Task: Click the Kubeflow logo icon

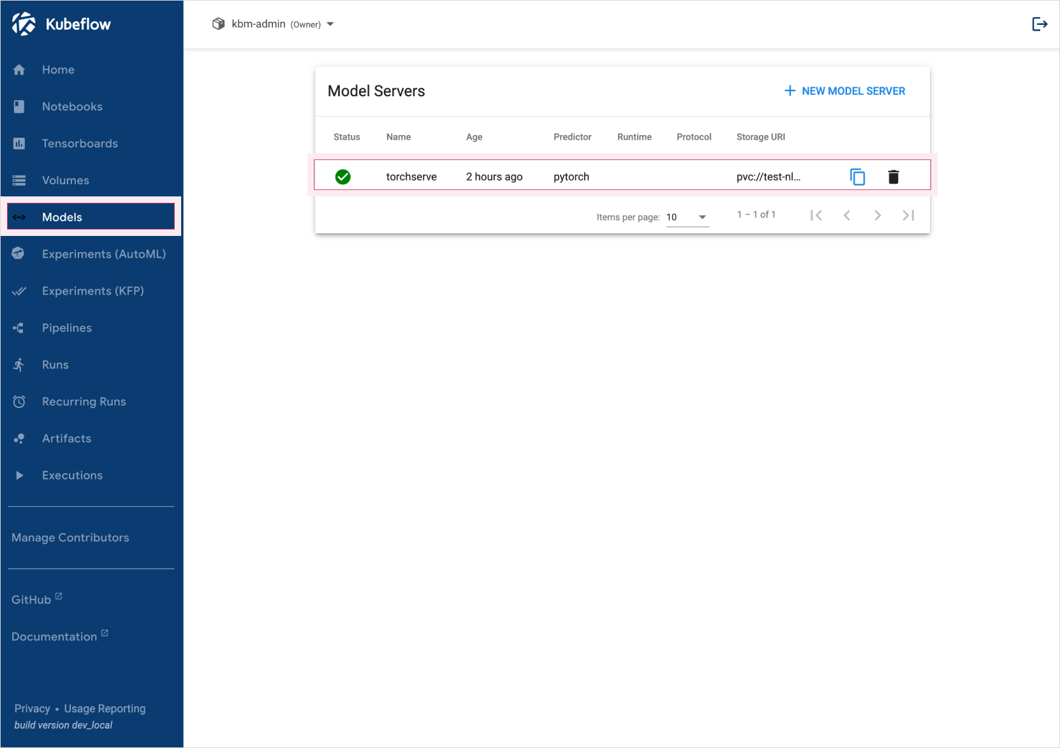Action: coord(24,24)
